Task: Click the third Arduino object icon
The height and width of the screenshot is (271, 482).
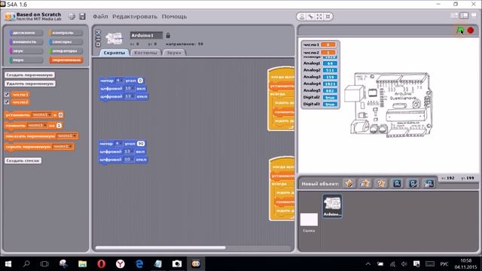Action: pos(429,184)
